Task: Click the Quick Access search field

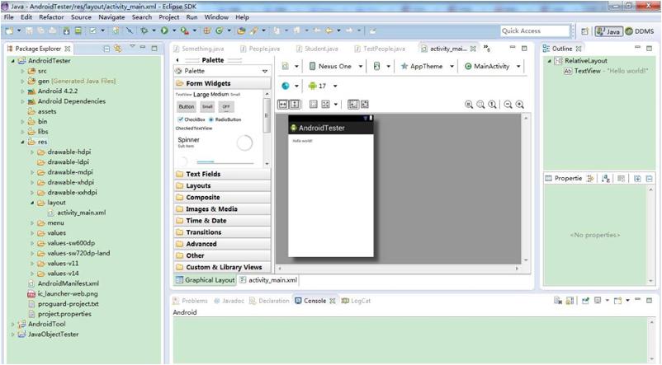Action: click(534, 31)
